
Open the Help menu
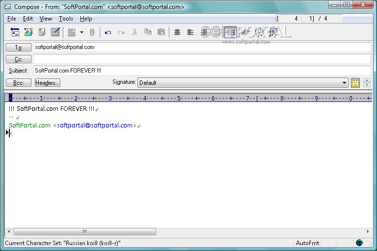(86, 19)
